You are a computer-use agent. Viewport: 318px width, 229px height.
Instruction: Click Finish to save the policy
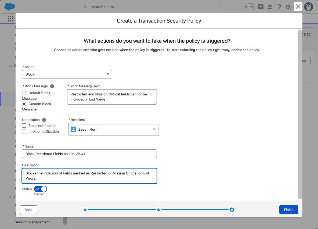[288, 210]
